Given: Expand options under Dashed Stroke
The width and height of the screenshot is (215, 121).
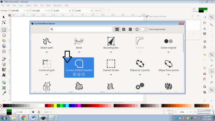Looking at the screenshot, I should [111, 75].
